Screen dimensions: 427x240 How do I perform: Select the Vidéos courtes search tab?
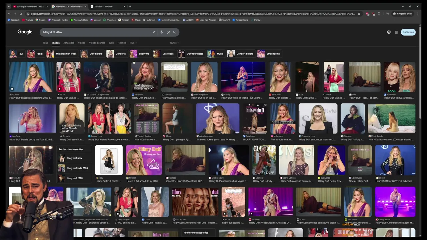pos(97,43)
